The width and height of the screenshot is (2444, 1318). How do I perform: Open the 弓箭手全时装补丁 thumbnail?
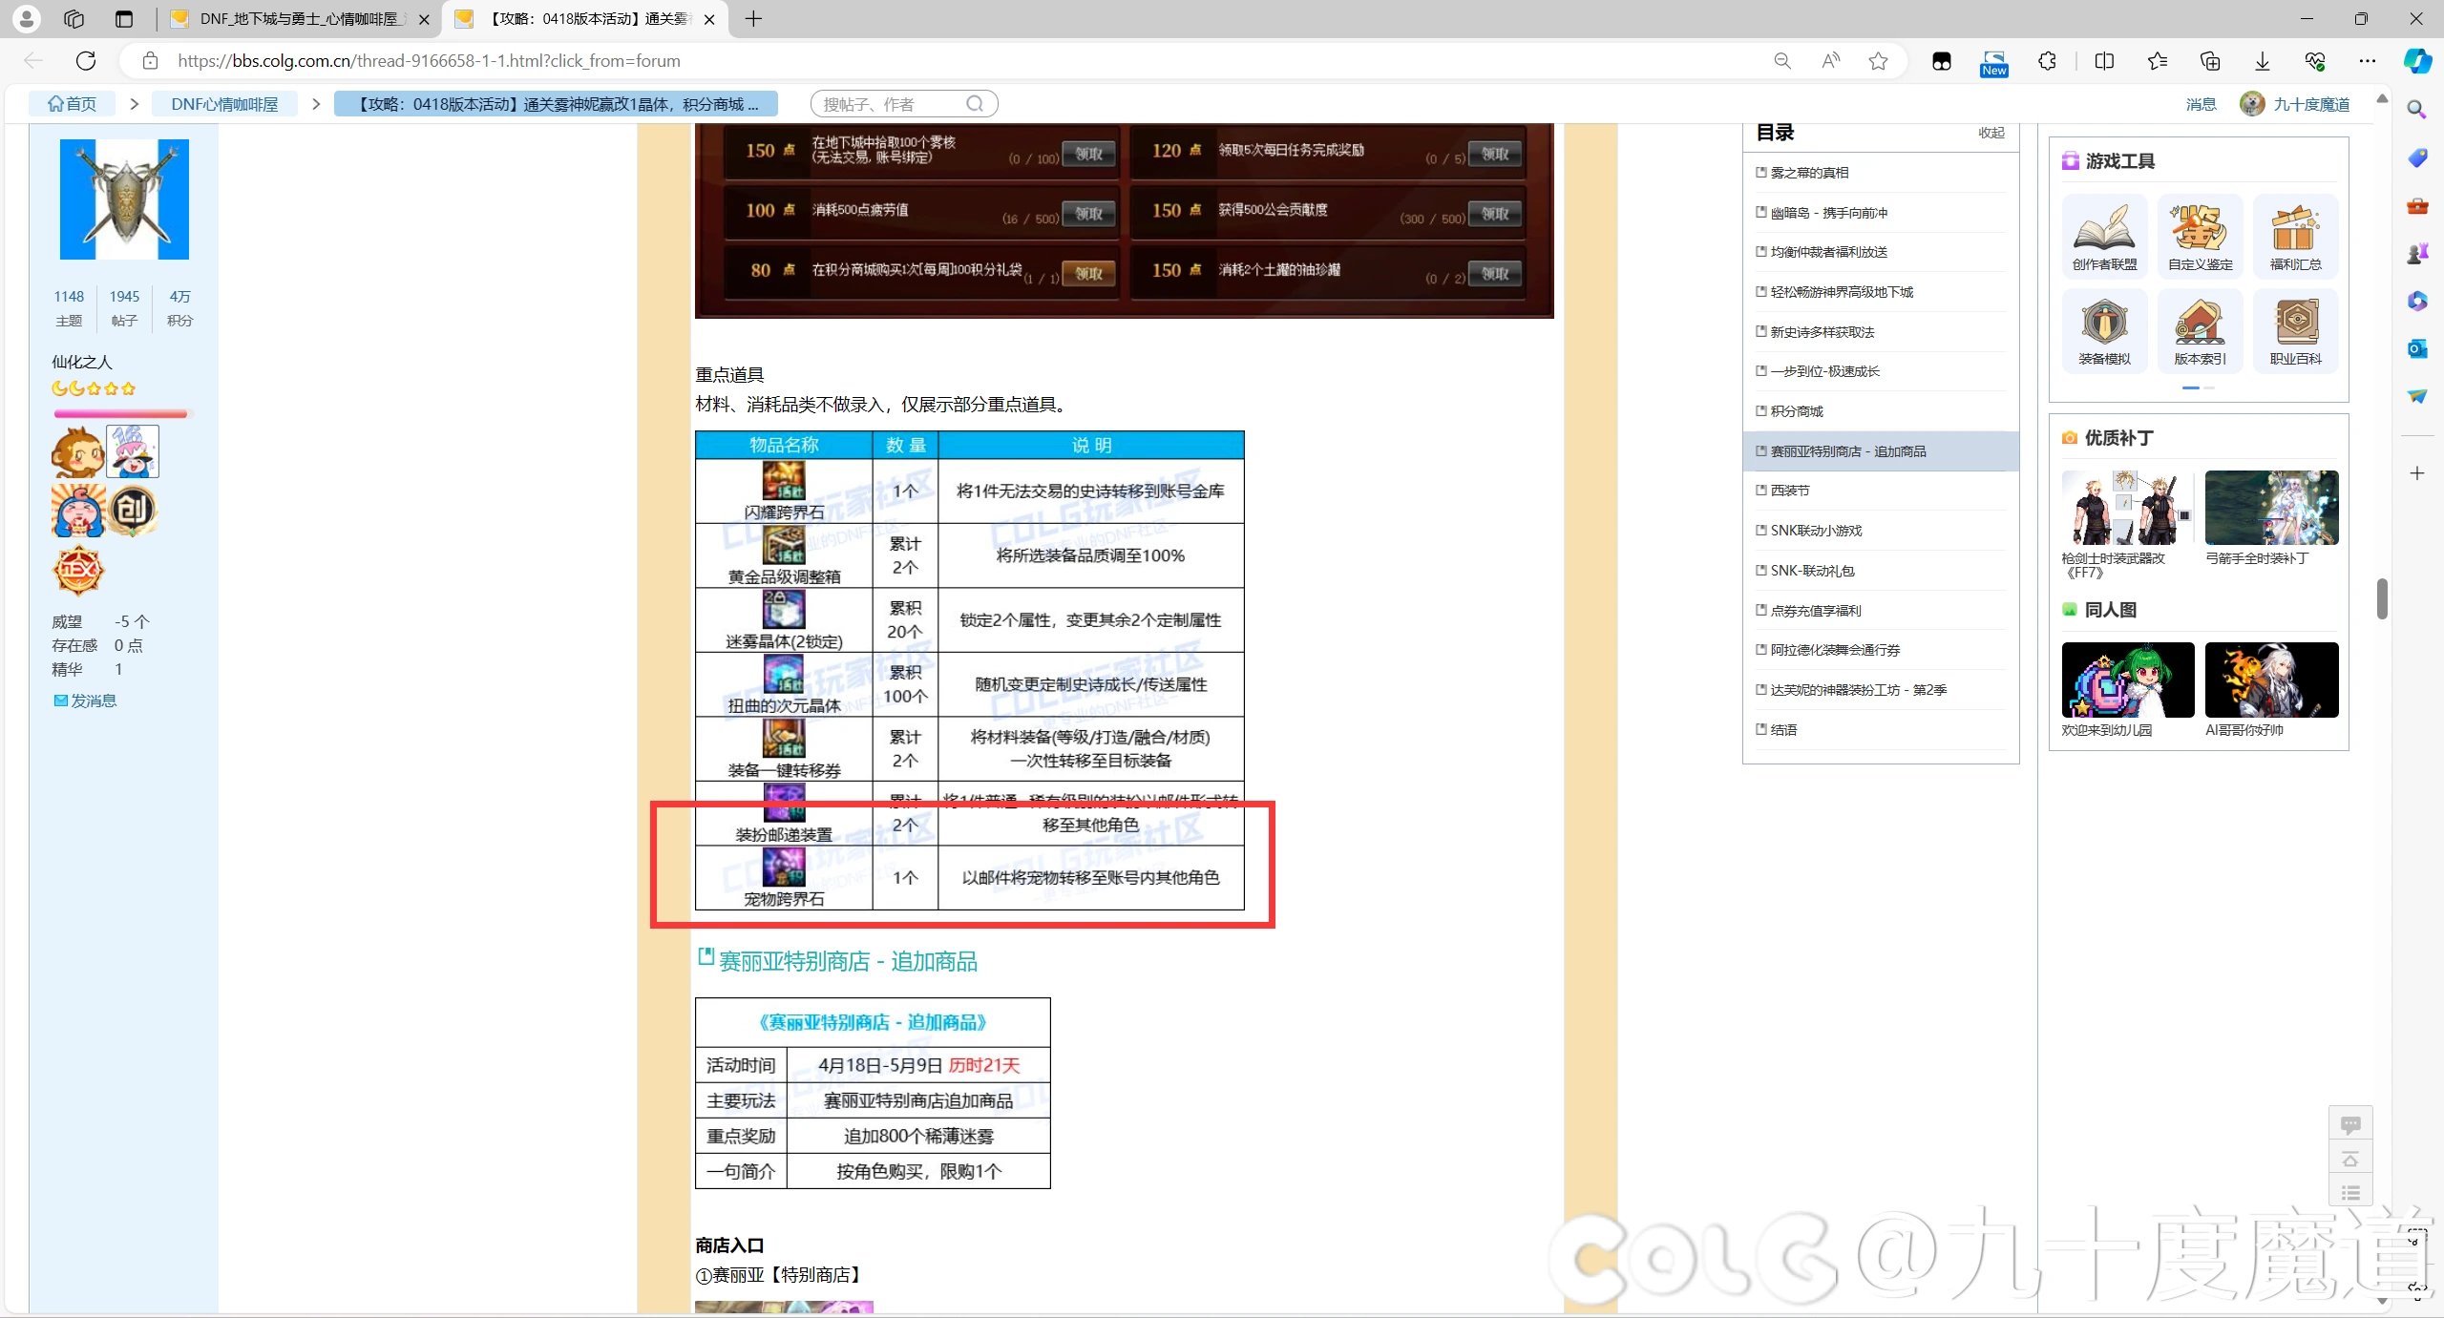click(2271, 508)
